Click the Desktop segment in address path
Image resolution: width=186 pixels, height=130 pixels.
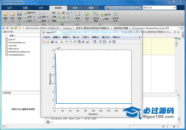click(67, 28)
